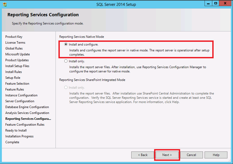Screen dimensions: 233x164
Task: Click the Product Updates step
Action: pos(17,60)
